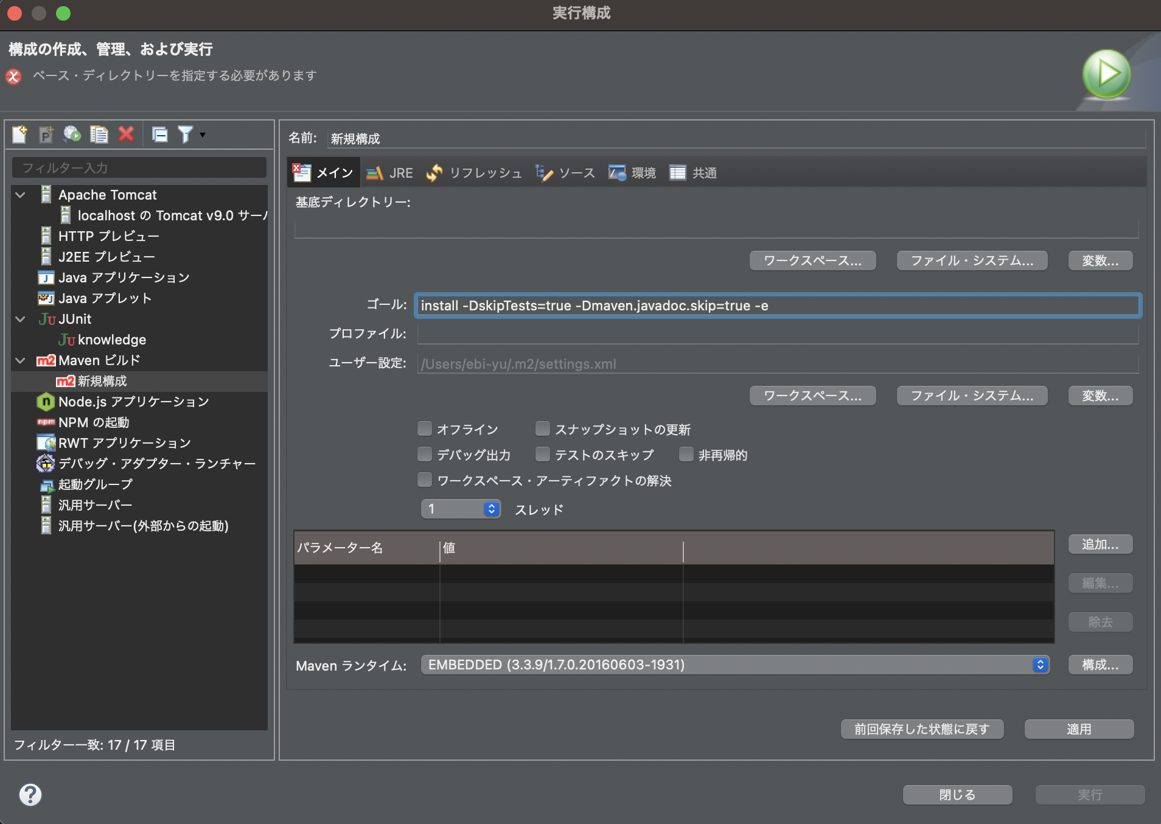Click the 適用 button
1161x824 pixels.
point(1078,728)
